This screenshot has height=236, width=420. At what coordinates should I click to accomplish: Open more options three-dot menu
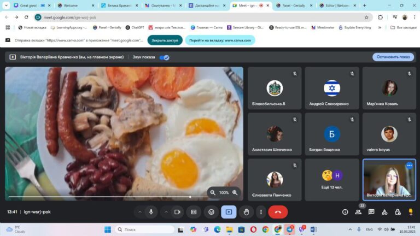point(261,212)
